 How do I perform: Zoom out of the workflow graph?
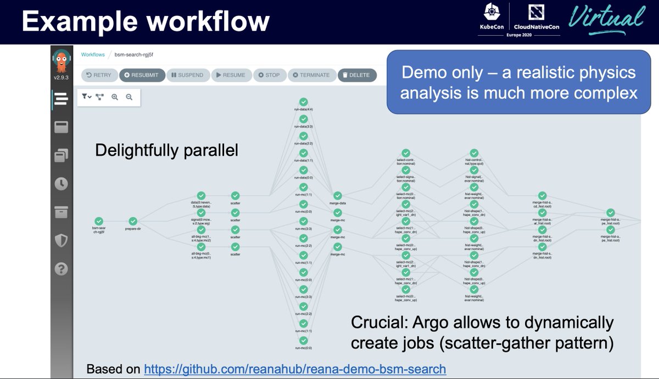coord(129,97)
